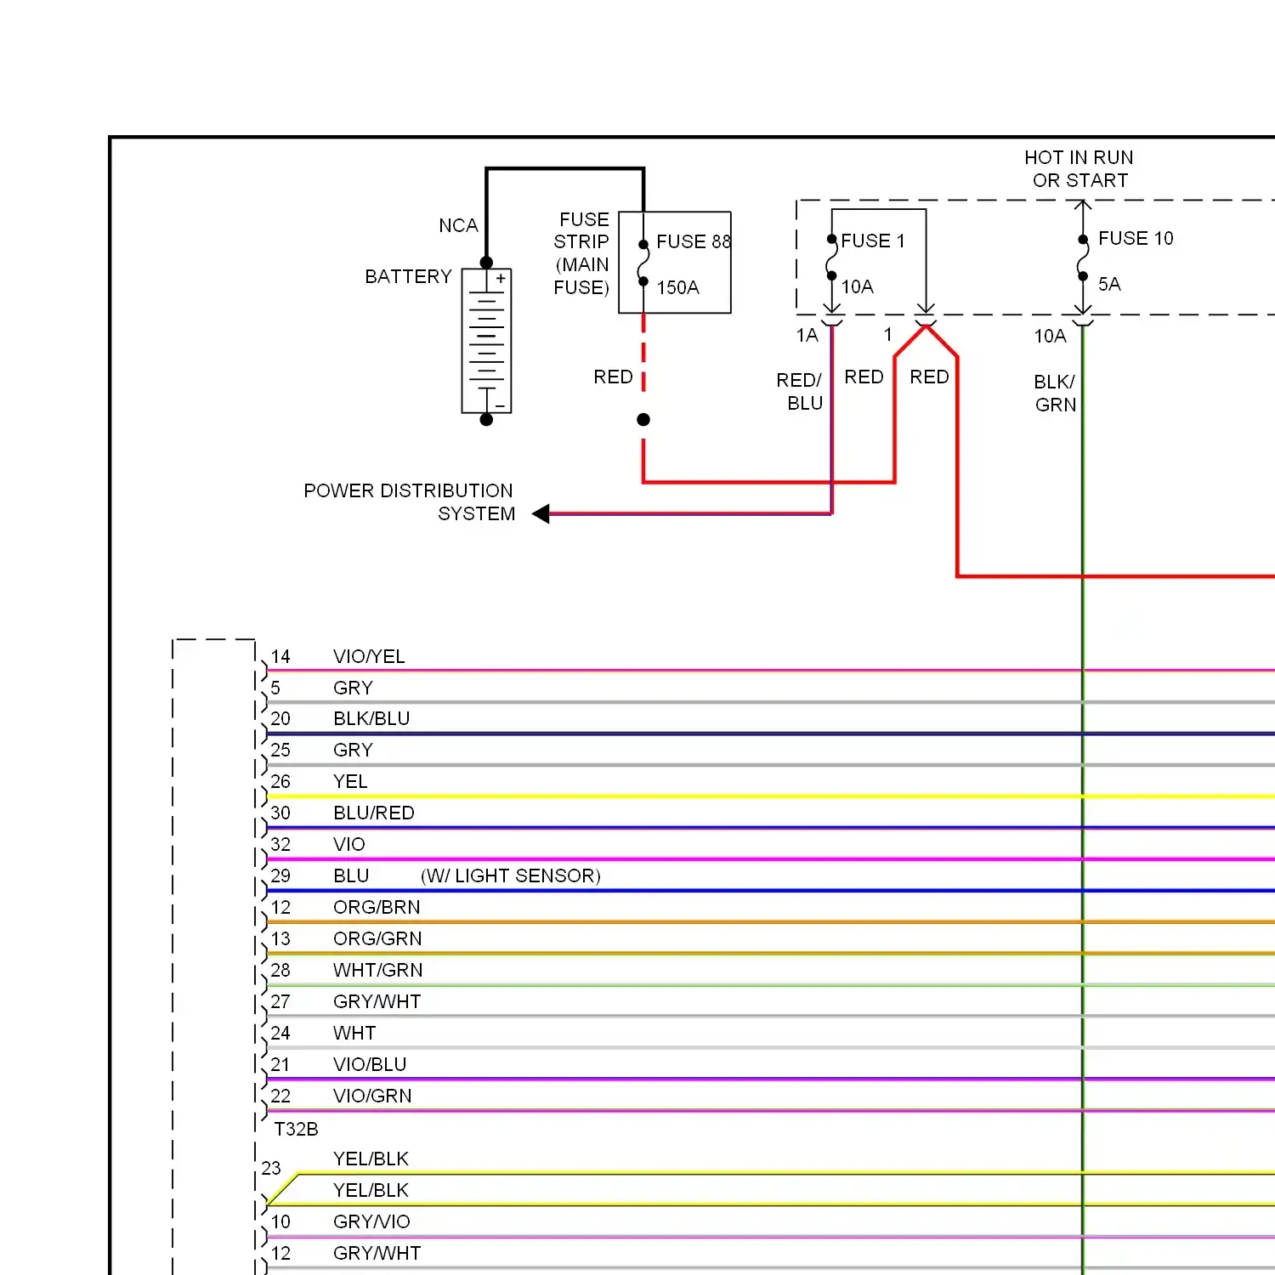Viewport: 1275px width, 1275px height.
Task: Click the battery symbol
Action: point(486,341)
